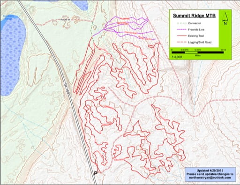Click the north arrow compass icon
The image size is (240, 185).
[x=225, y=19]
